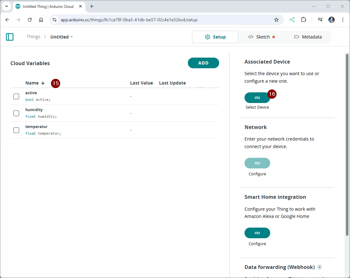Open the tab search dropdown arrow
Image resolution: width=350 pixels, height=278 pixels.
click(6, 6)
